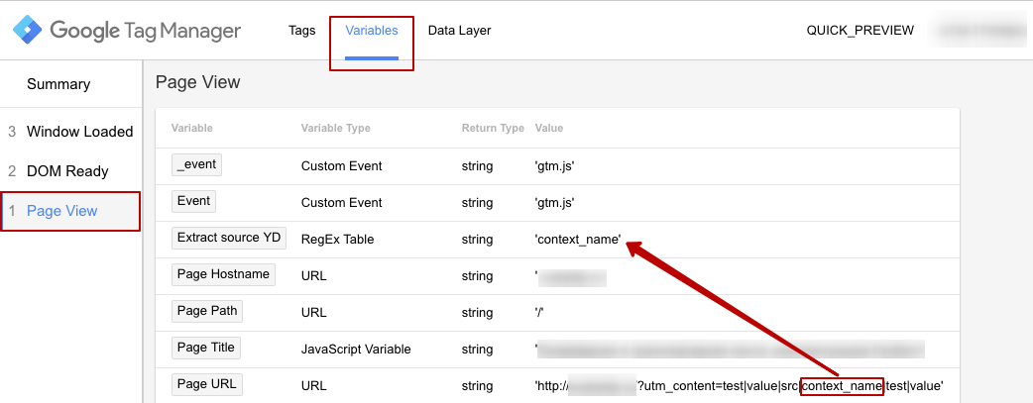Open the Data Layer tab
Image resolution: width=1033 pixels, height=403 pixels.
tap(459, 31)
